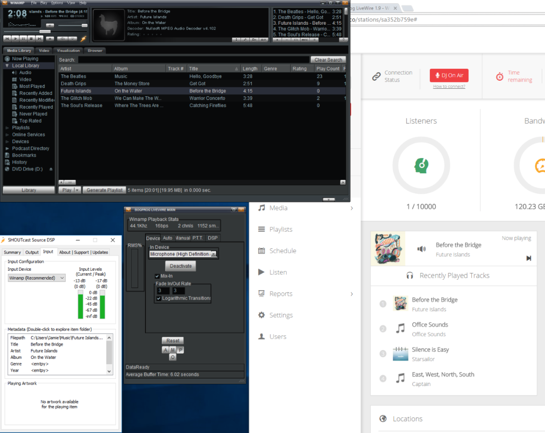Image resolution: width=545 pixels, height=433 pixels.
Task: Click Deactivate in LiveWire MixIn
Action: coord(180,266)
